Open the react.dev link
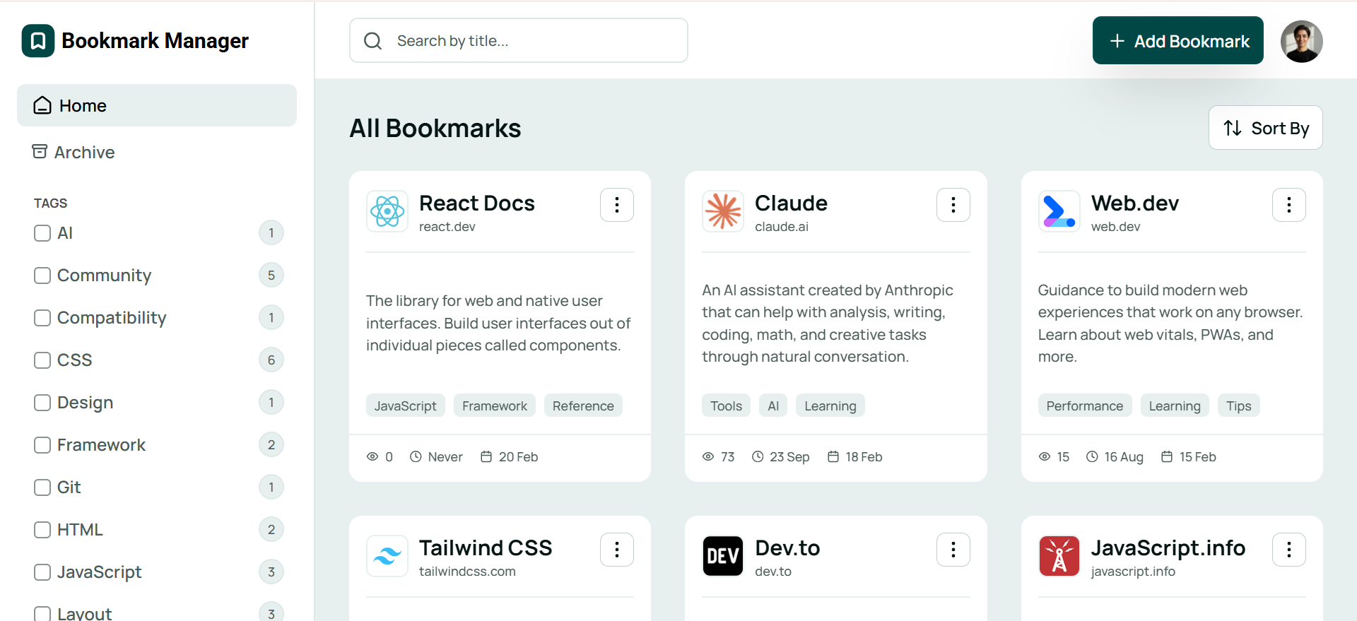The height and width of the screenshot is (621, 1357). click(x=447, y=227)
